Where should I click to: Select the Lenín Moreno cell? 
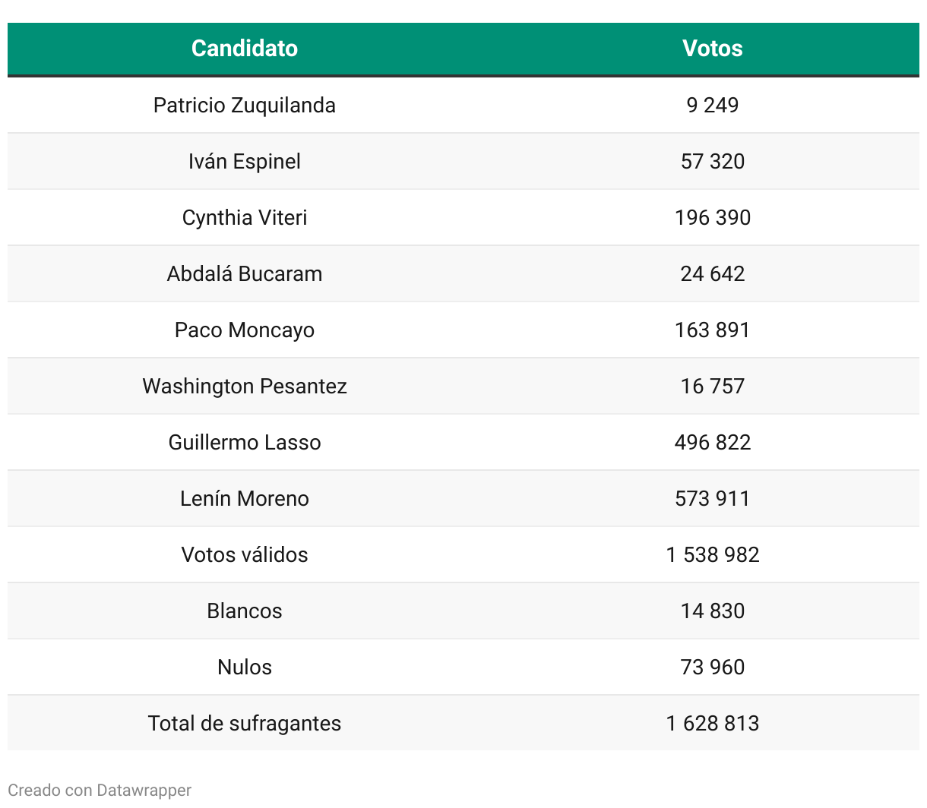(245, 498)
